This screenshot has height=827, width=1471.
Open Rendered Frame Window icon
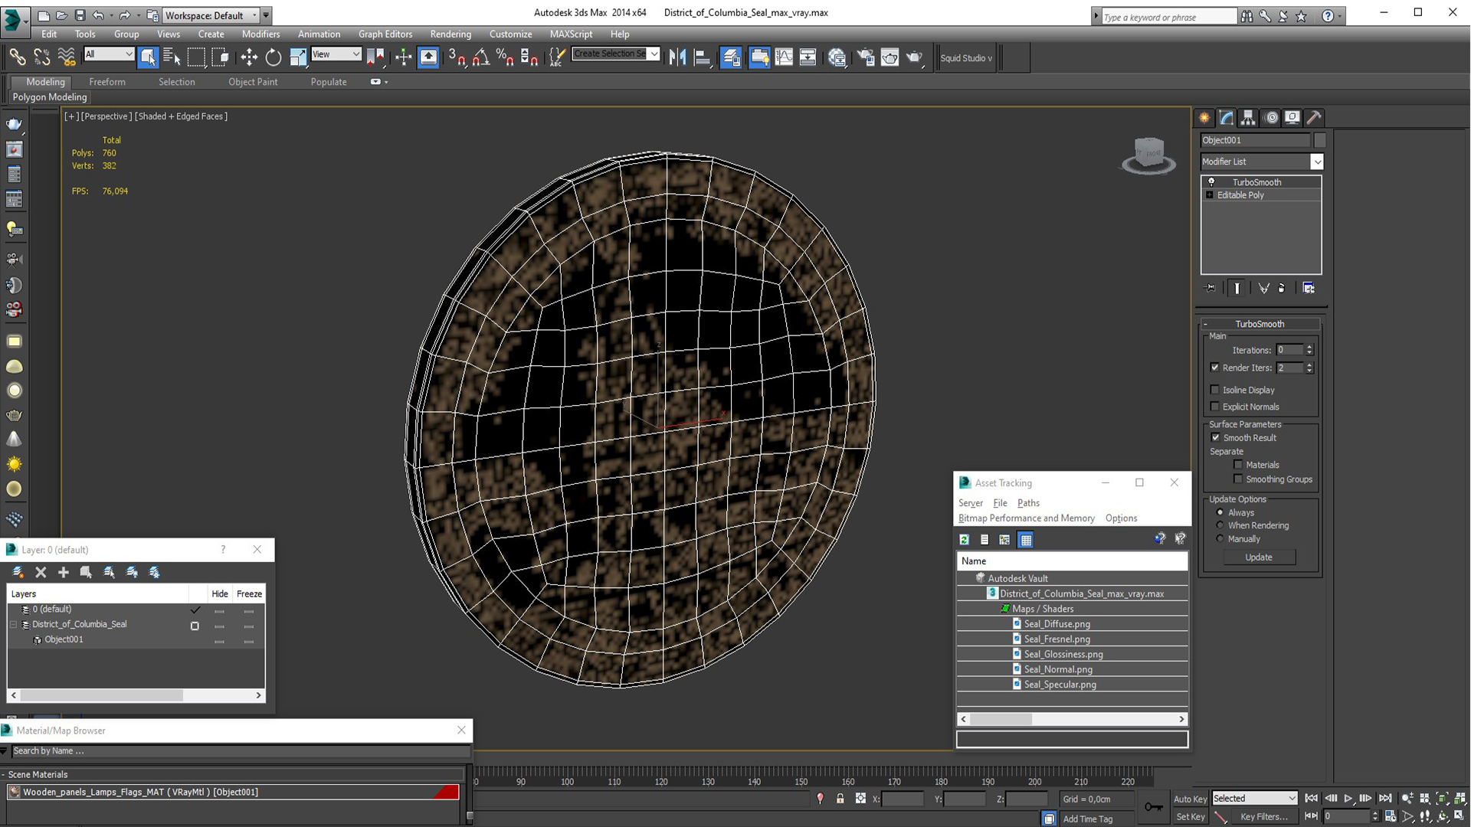889,57
